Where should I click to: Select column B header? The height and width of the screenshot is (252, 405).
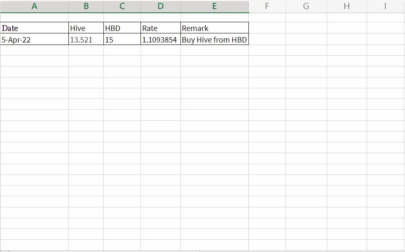pyautogui.click(x=86, y=6)
